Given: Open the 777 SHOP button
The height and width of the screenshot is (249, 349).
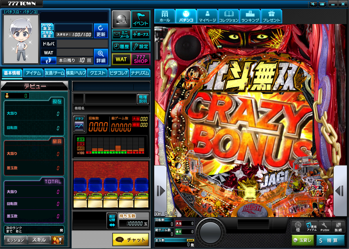Looking at the screenshot, I should tap(141, 59).
